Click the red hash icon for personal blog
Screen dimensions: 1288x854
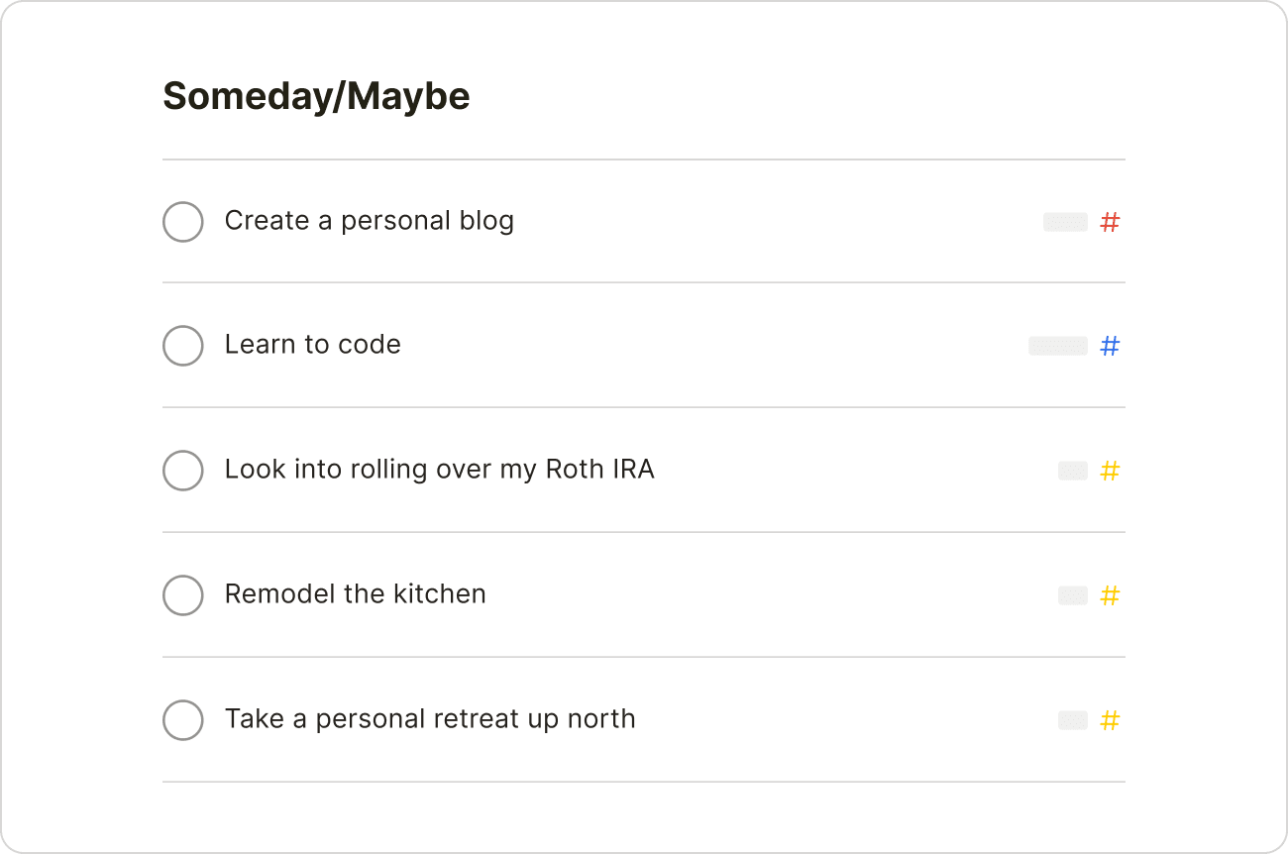tap(1110, 223)
